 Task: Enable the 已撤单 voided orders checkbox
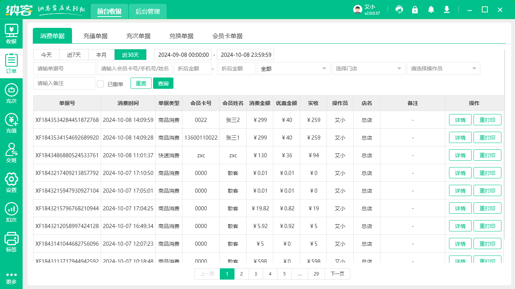[x=100, y=84]
